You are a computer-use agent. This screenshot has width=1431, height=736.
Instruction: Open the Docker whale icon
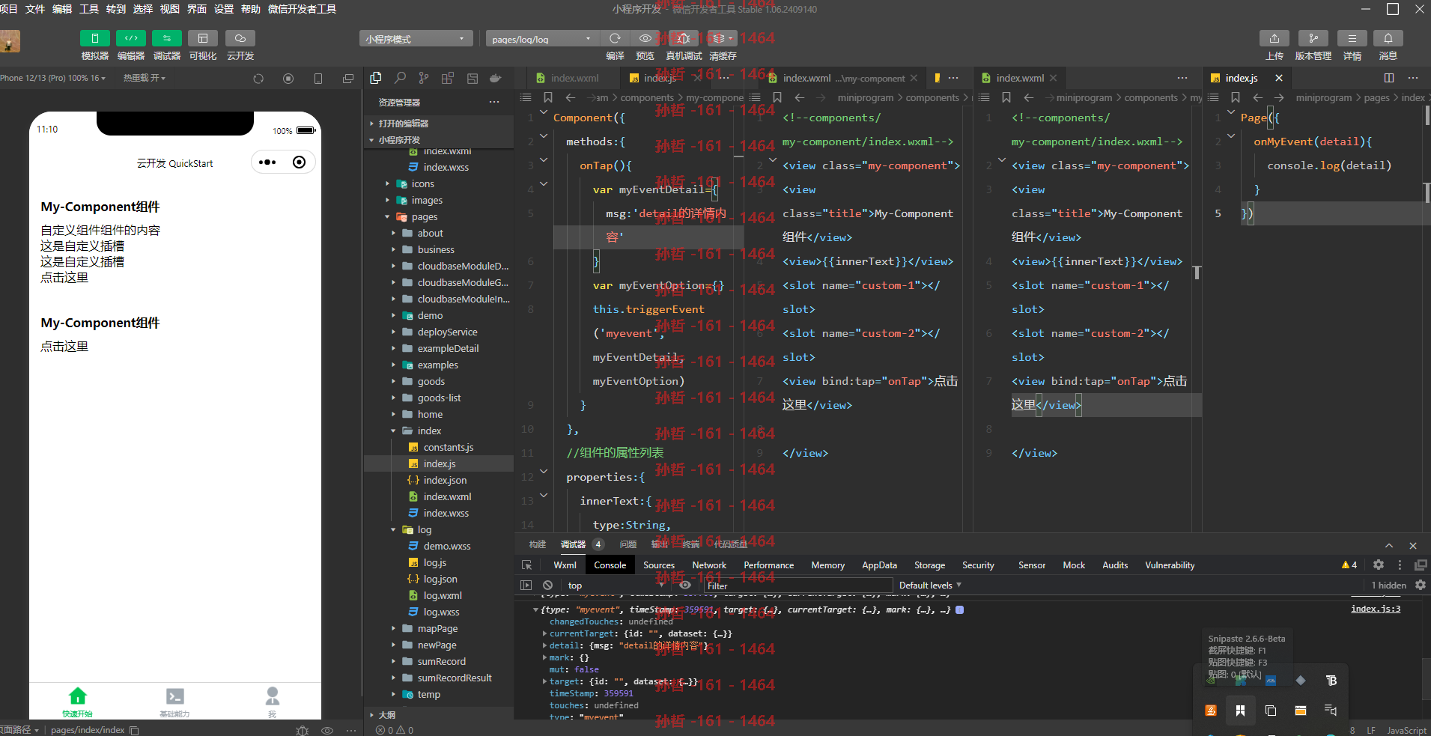point(495,78)
